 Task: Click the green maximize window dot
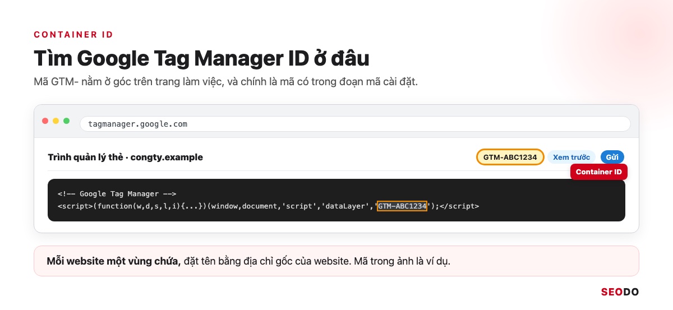point(66,121)
